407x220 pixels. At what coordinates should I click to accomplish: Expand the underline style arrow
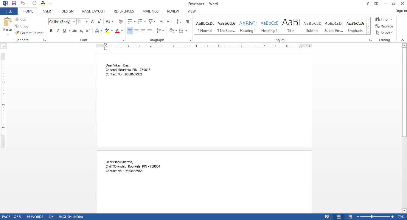(x=69, y=31)
